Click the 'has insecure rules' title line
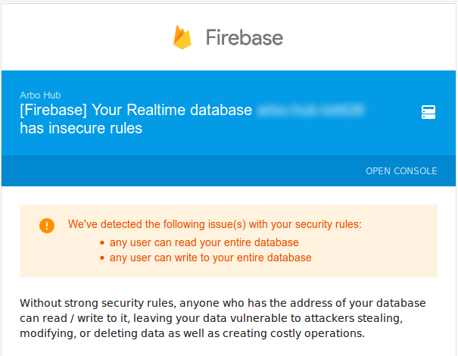Screen dimensions: 458x356 81,128
